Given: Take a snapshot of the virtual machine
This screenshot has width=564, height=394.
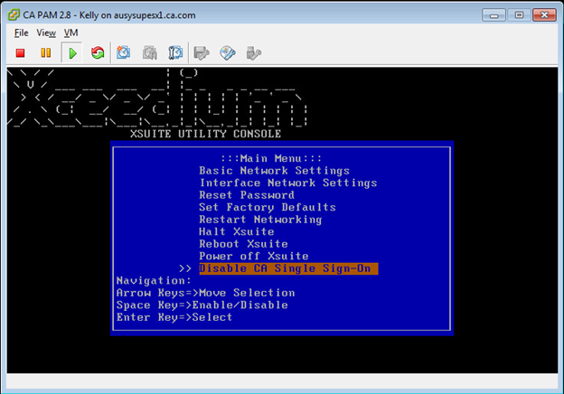Looking at the screenshot, I should point(123,53).
